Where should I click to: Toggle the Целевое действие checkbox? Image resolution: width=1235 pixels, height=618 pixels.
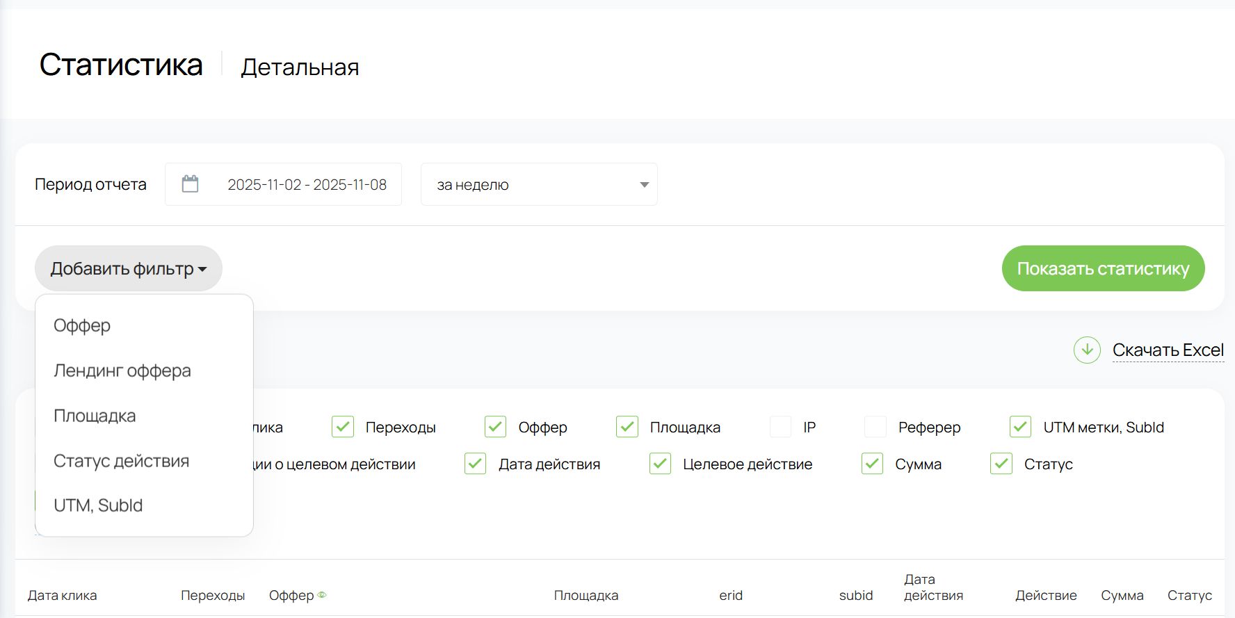coord(660,464)
